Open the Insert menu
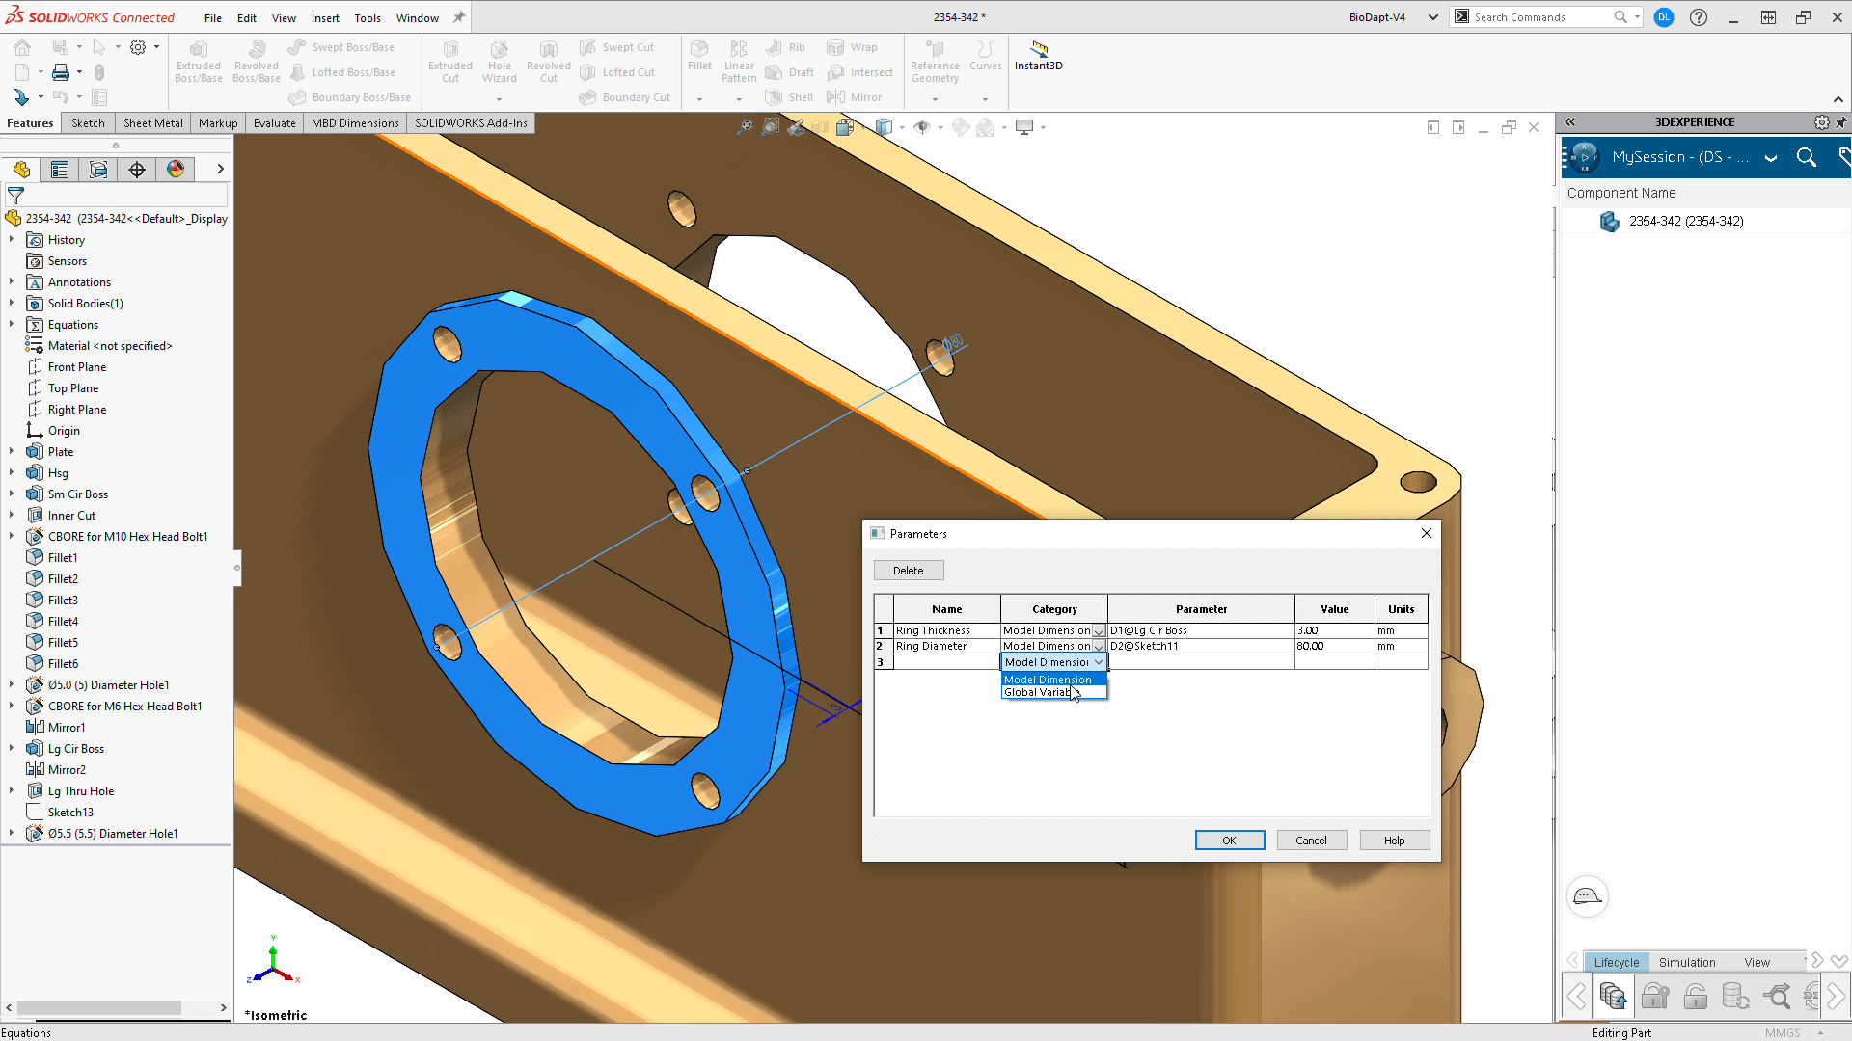The image size is (1852, 1041). point(325,18)
